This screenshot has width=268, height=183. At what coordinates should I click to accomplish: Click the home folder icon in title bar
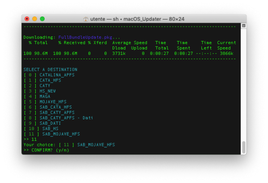86,19
